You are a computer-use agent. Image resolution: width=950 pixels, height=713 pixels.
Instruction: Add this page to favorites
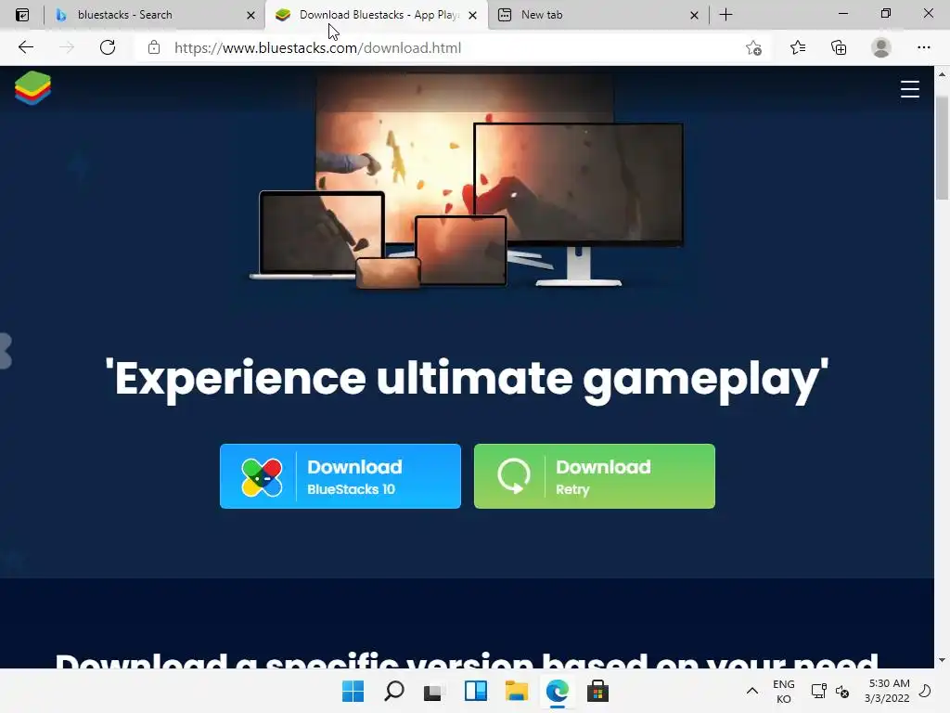(753, 47)
